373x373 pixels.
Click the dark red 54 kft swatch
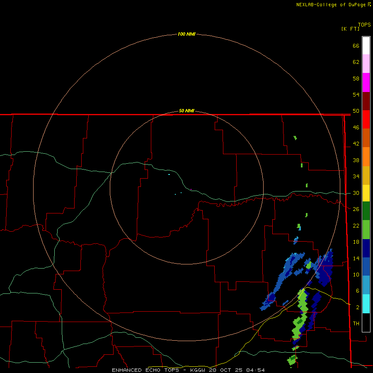(366, 101)
